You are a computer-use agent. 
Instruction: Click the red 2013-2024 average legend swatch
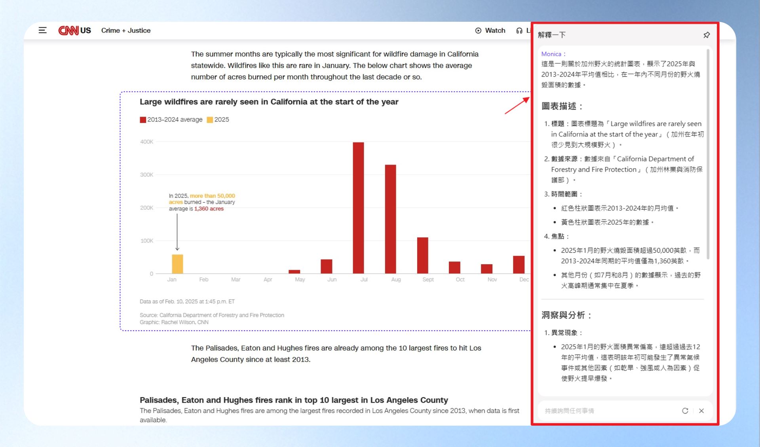tap(143, 120)
